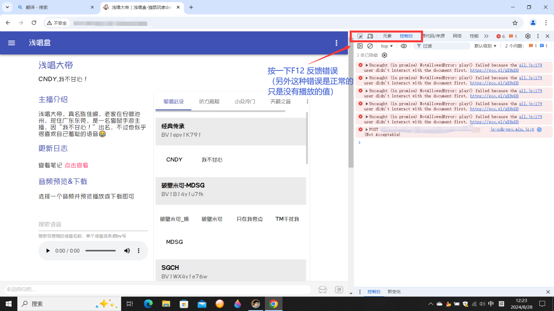The width and height of the screenshot is (554, 311).
Task: Expand the top context dropdown
Action: 387,46
